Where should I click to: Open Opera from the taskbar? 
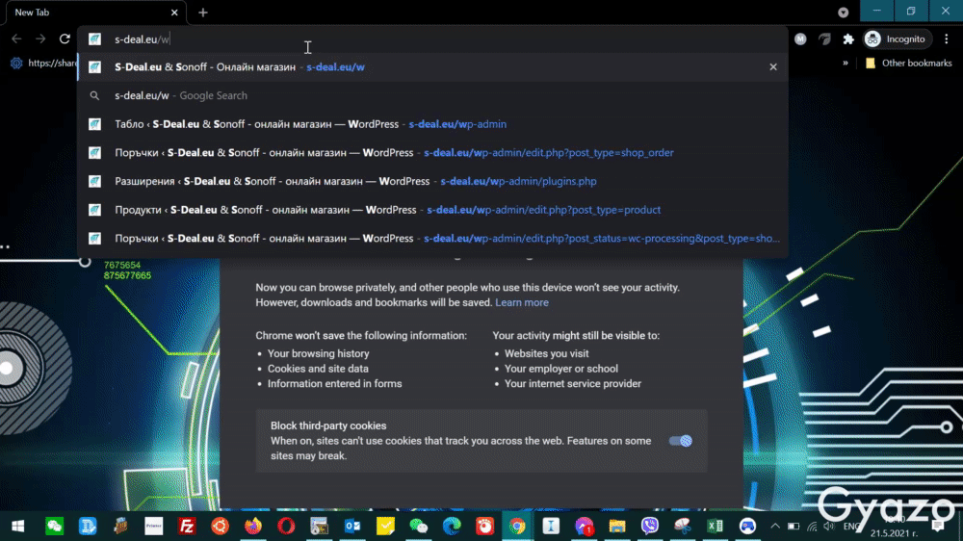[x=286, y=527]
